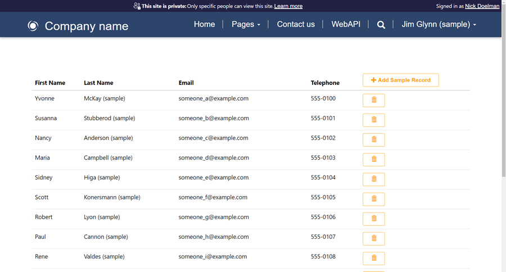Select email someone_d@example.com
Image resolution: width=506 pixels, height=272 pixels.
pyautogui.click(x=214, y=157)
